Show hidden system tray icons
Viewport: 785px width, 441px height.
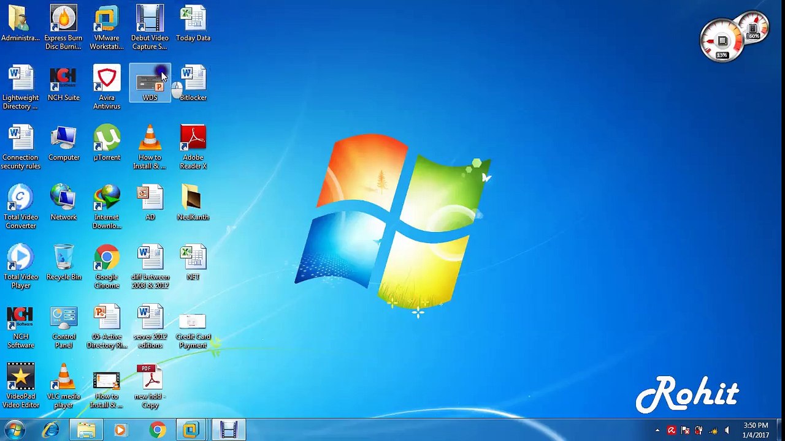657,431
